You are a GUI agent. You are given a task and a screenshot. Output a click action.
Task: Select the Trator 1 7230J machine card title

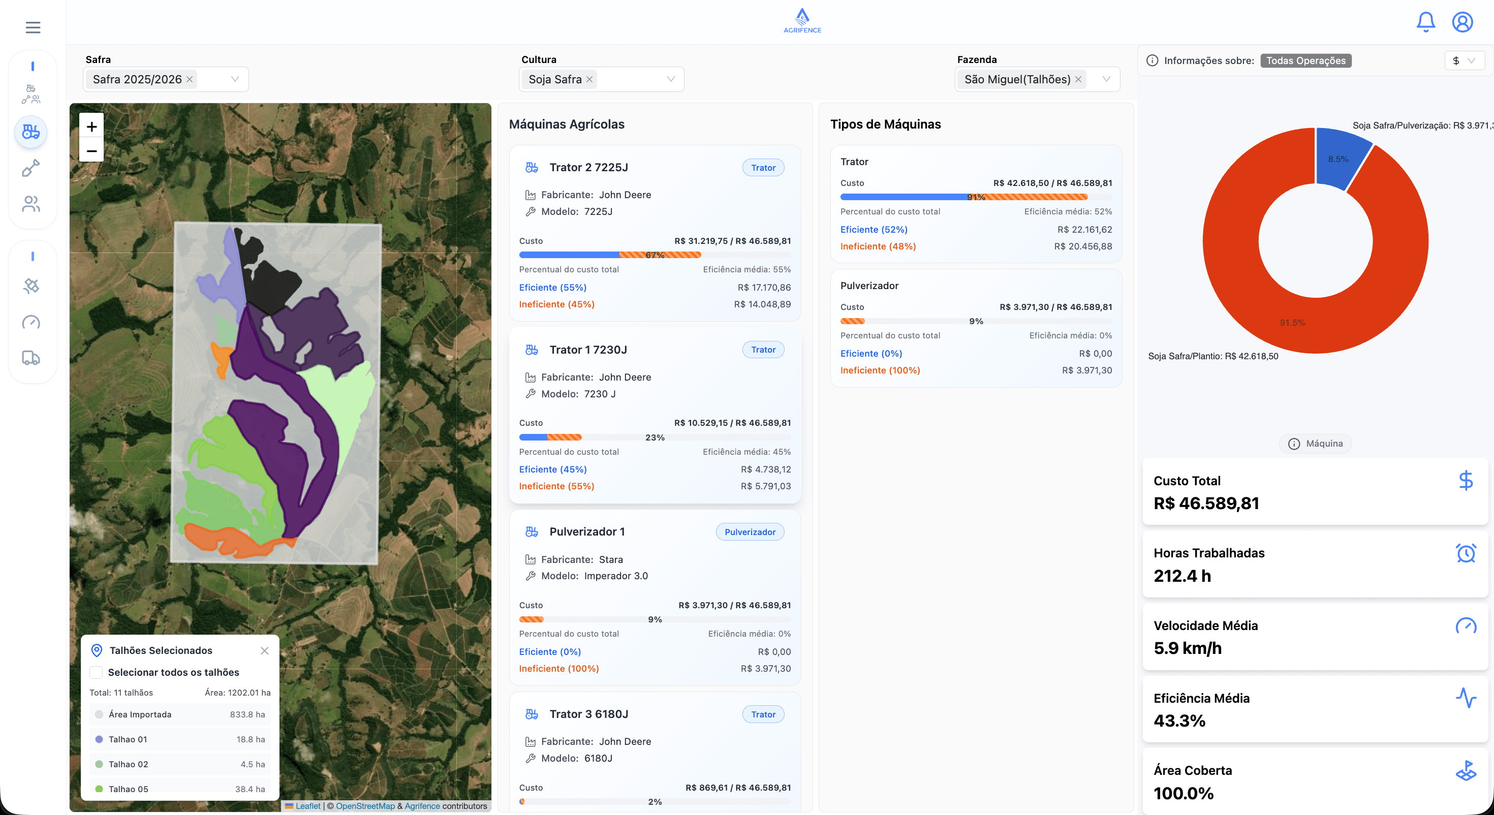(588, 350)
